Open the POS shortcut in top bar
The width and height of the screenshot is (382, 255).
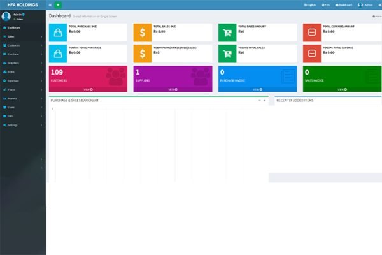pos(326,4)
